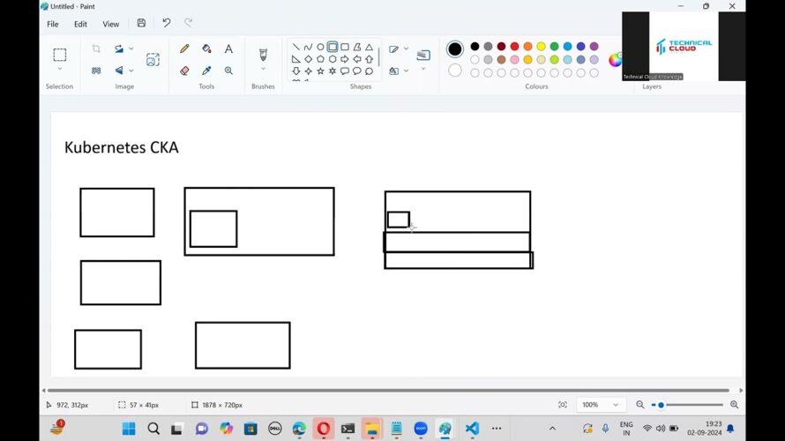The width and height of the screenshot is (785, 441).
Task: Click the rectangular Selection tool
Action: (60, 55)
